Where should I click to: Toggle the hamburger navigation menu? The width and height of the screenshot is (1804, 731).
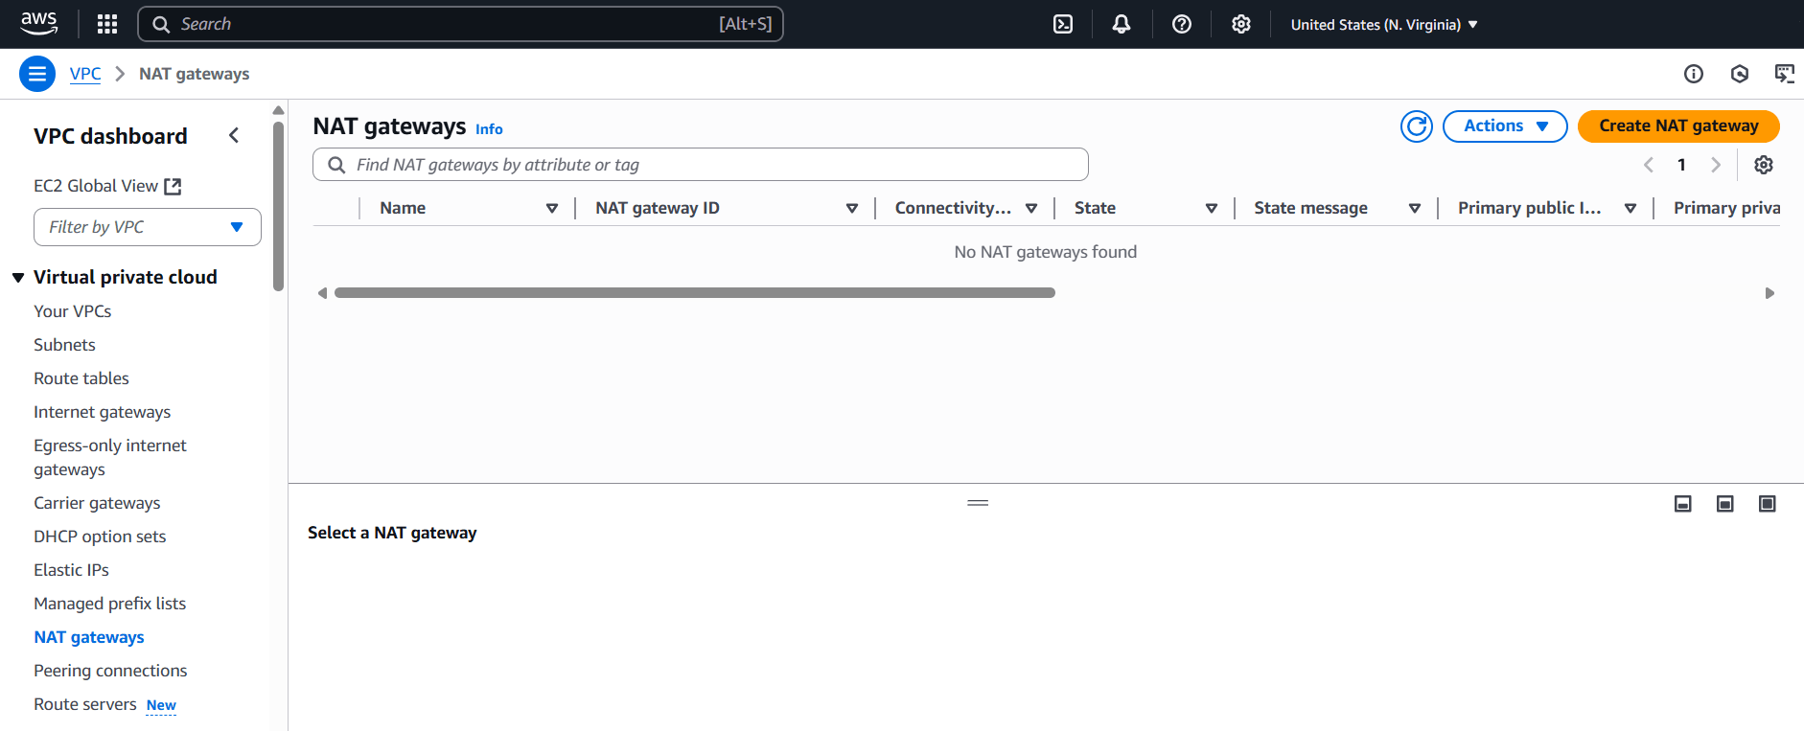point(37,74)
